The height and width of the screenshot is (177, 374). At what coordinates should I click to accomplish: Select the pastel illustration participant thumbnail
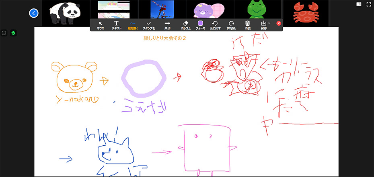pos(114,10)
